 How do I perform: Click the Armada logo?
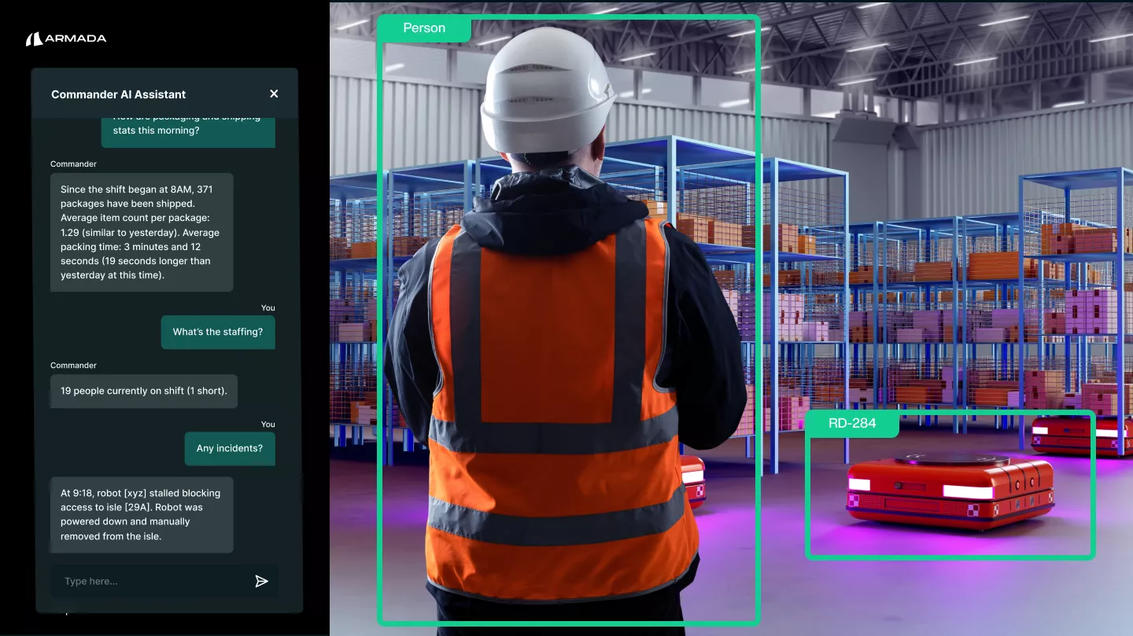tap(66, 38)
